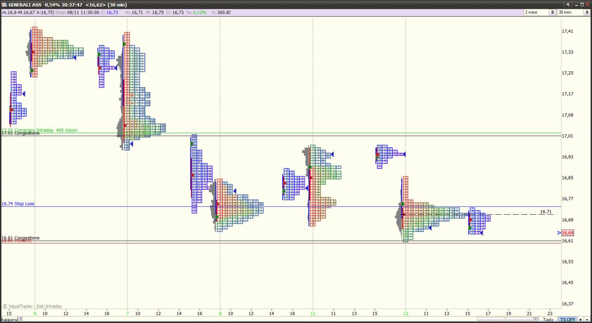Image resolution: width=592 pixels, height=323 pixels.
Task: Click the dashed 16.71 price line label
Action: tap(546, 211)
